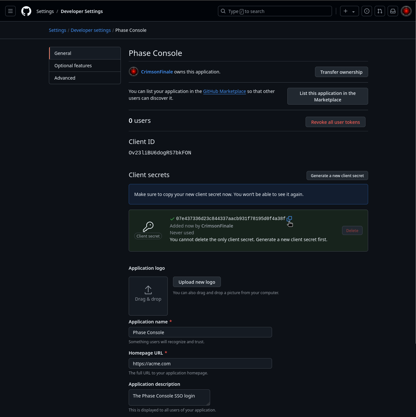Open the notifications inbox icon

tap(393, 11)
